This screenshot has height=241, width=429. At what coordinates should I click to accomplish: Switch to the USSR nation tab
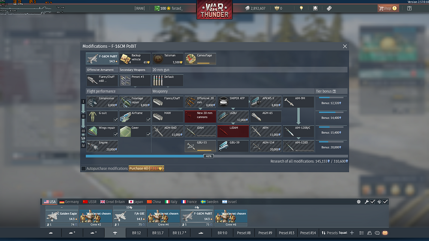(x=90, y=202)
